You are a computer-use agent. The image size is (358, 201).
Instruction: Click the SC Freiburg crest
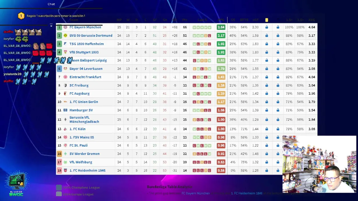65,85
